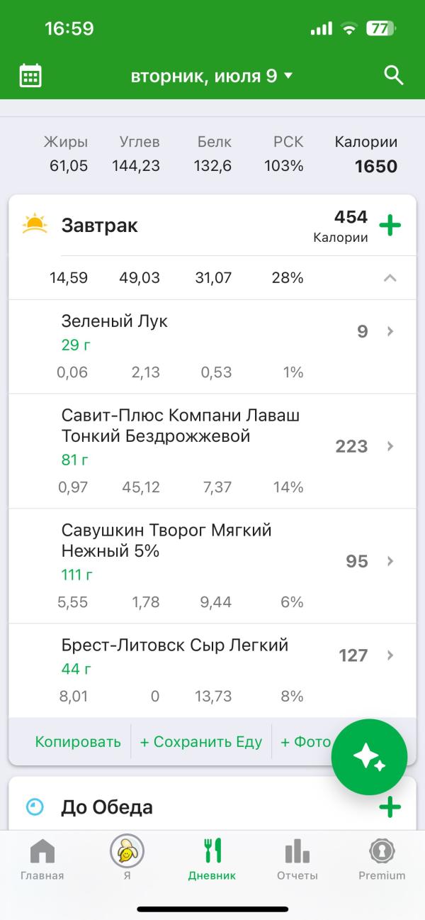This screenshot has width=425, height=920.
Task: Collapse the Завтрак meal section
Action: [x=390, y=278]
